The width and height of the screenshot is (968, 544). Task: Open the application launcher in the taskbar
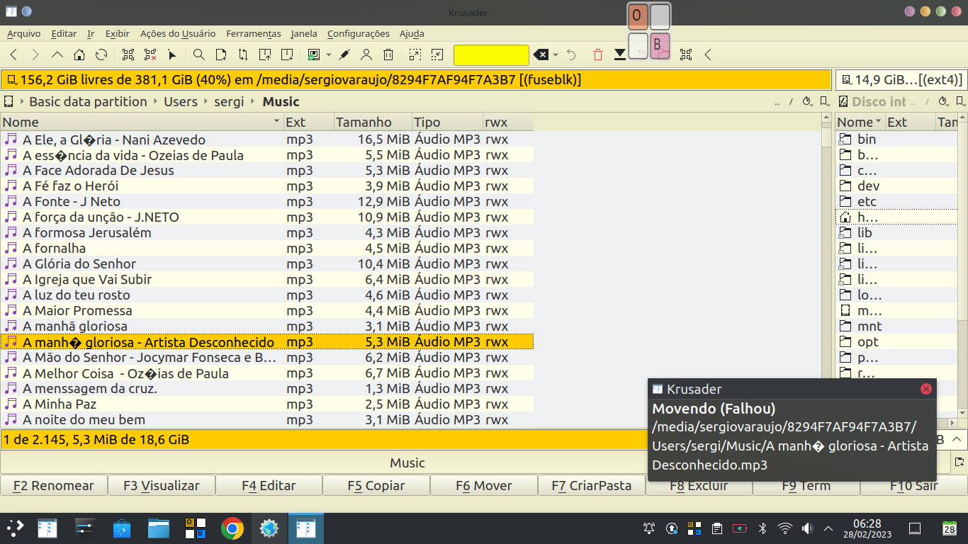[16, 528]
